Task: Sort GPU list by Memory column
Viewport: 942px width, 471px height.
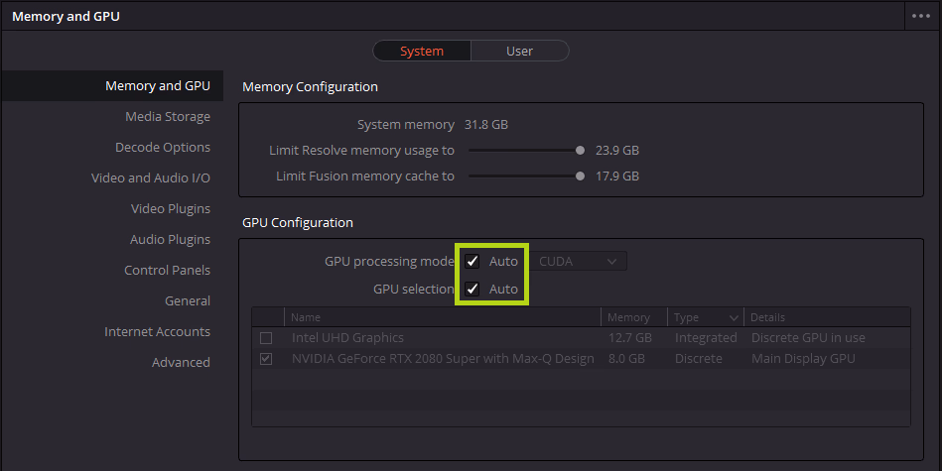Action: click(634, 316)
